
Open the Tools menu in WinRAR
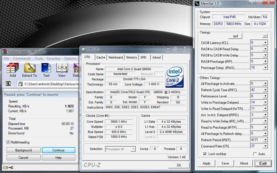(39, 59)
